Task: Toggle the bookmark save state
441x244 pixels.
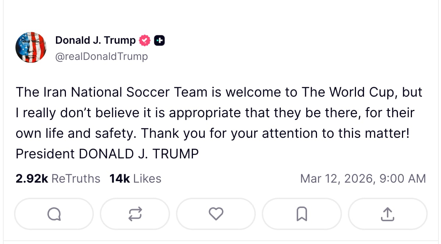Action: (301, 214)
